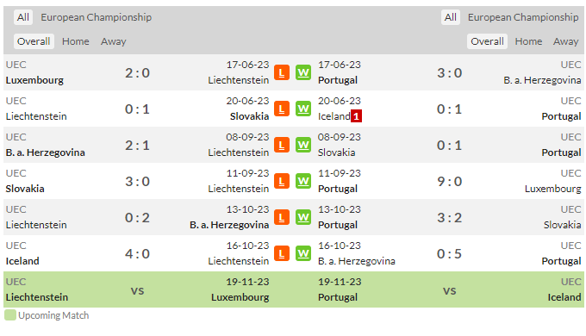Select the left All filter
Viewport: 586px width, 336px height.
(x=23, y=17)
